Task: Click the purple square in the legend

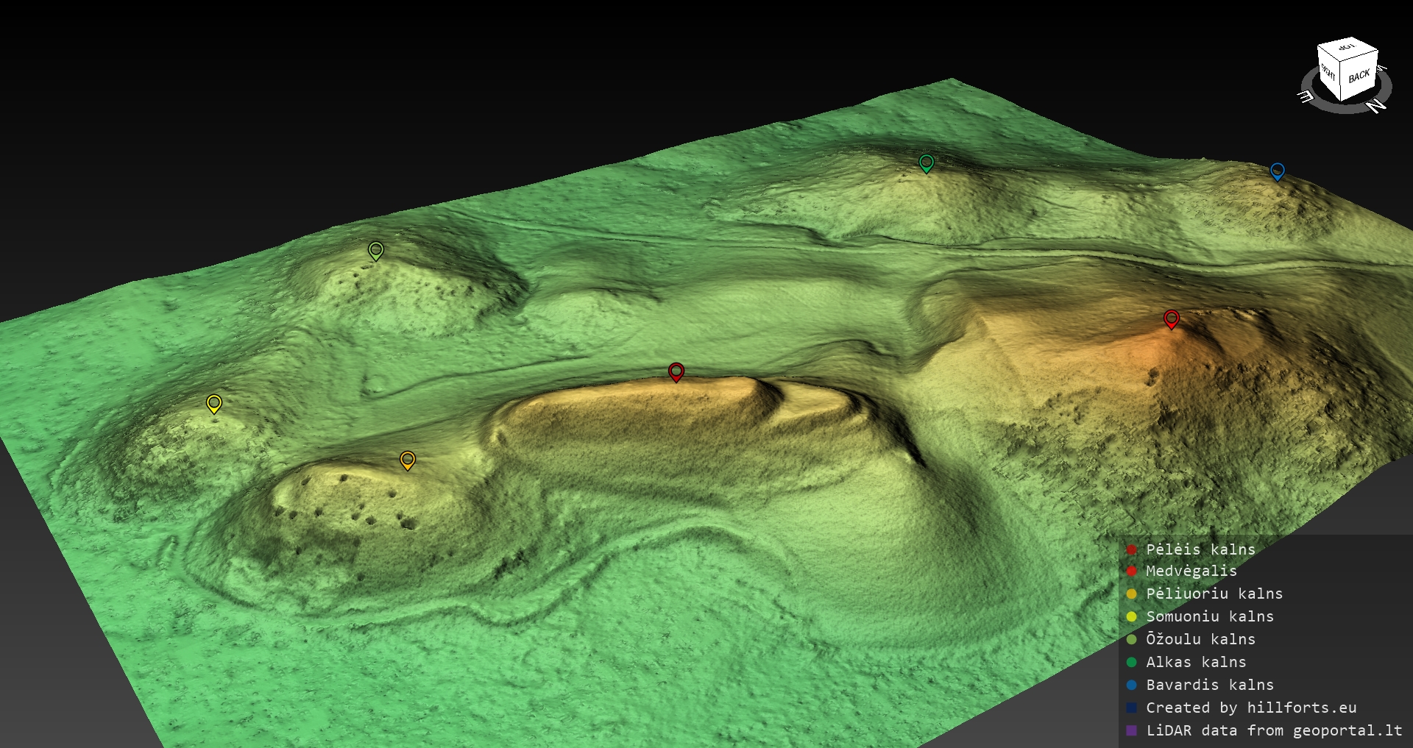Action: click(1132, 731)
